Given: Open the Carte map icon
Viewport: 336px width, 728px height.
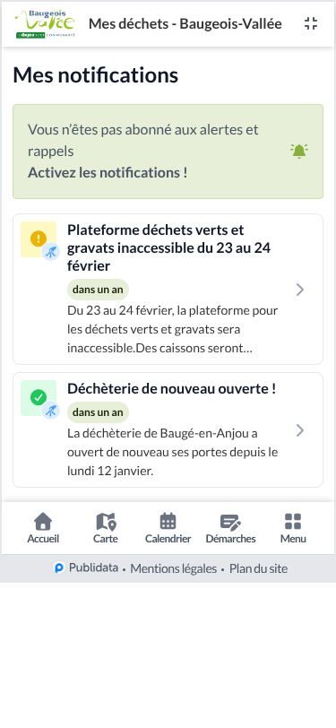Looking at the screenshot, I should (x=106, y=522).
